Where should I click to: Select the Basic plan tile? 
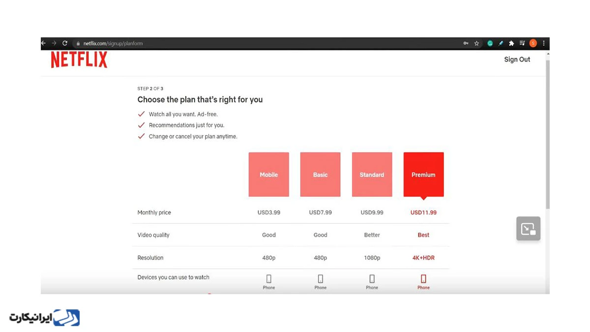pyautogui.click(x=321, y=175)
